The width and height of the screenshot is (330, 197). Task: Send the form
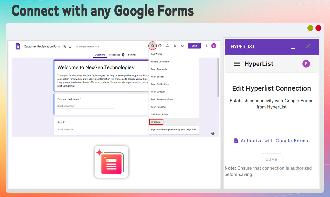point(194,46)
